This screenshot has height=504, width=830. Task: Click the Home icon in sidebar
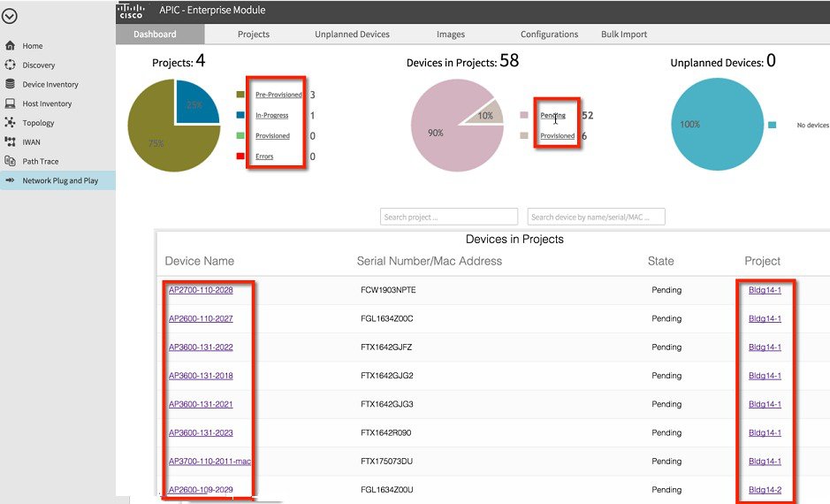point(10,46)
